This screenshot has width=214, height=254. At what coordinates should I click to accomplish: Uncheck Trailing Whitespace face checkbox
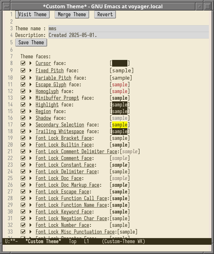tap(23, 132)
